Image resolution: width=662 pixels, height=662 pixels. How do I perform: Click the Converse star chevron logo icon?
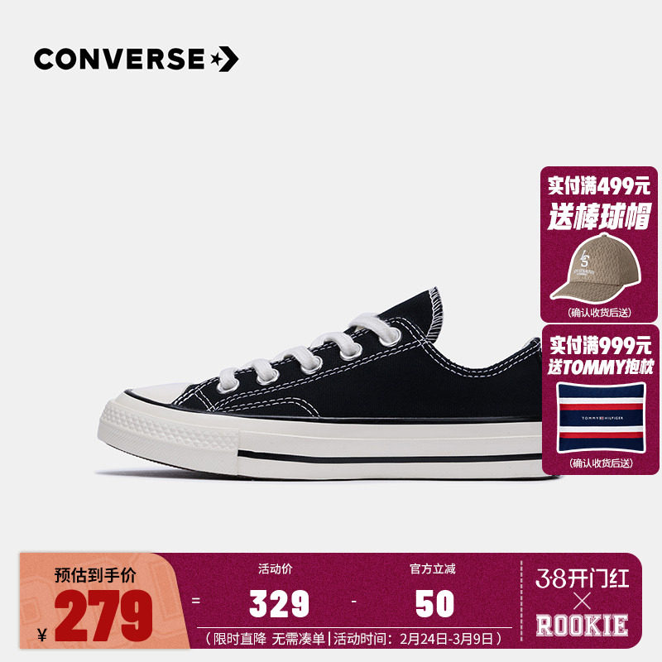coord(224,59)
